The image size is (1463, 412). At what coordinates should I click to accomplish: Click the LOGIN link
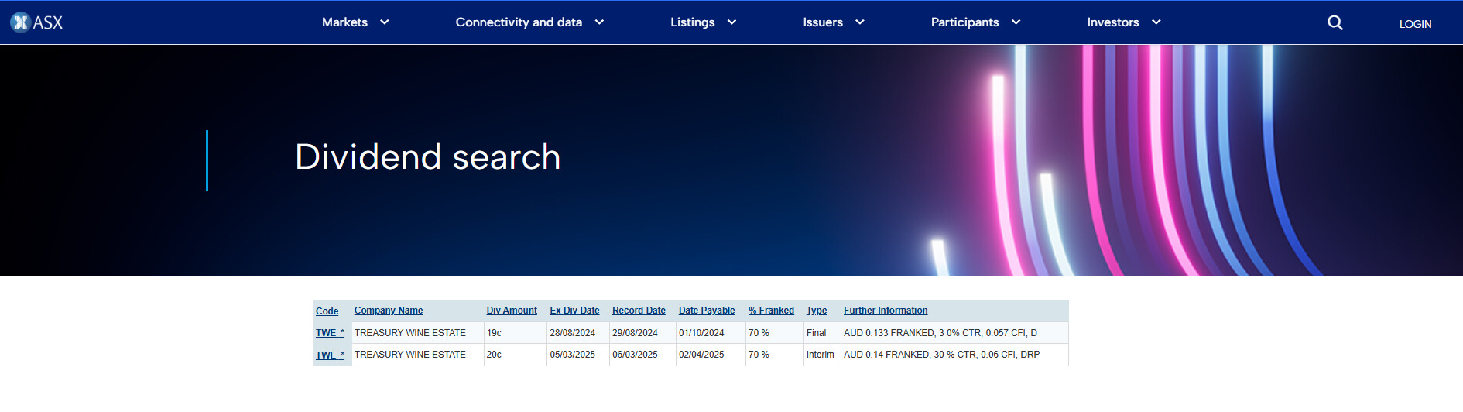coord(1415,24)
